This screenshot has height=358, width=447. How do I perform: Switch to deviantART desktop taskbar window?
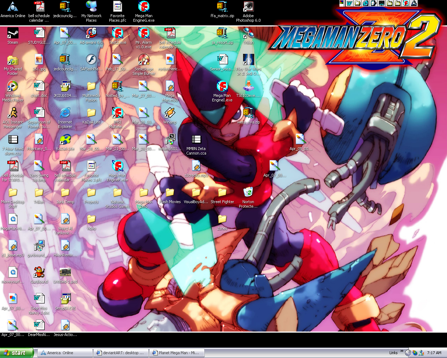click(121, 353)
